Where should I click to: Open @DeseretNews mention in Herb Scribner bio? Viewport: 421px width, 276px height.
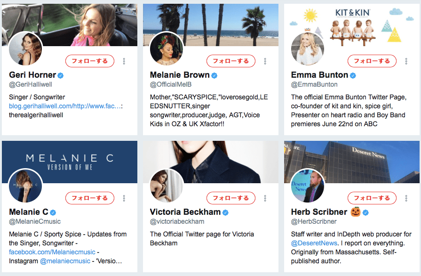tap(314, 243)
